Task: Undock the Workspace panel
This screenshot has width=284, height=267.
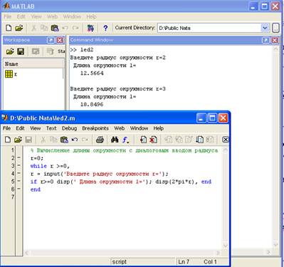Action: click(51, 40)
